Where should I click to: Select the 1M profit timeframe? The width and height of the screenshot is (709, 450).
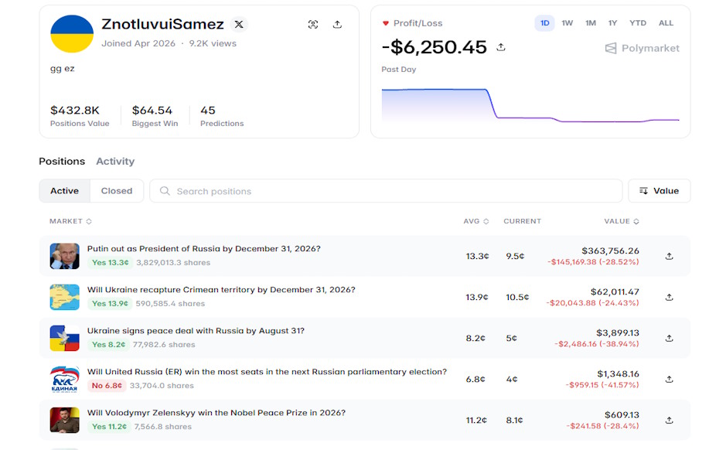pyautogui.click(x=591, y=23)
